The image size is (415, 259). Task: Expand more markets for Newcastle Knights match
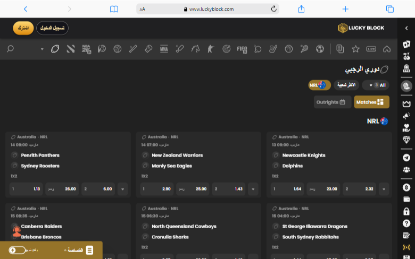coord(385,189)
